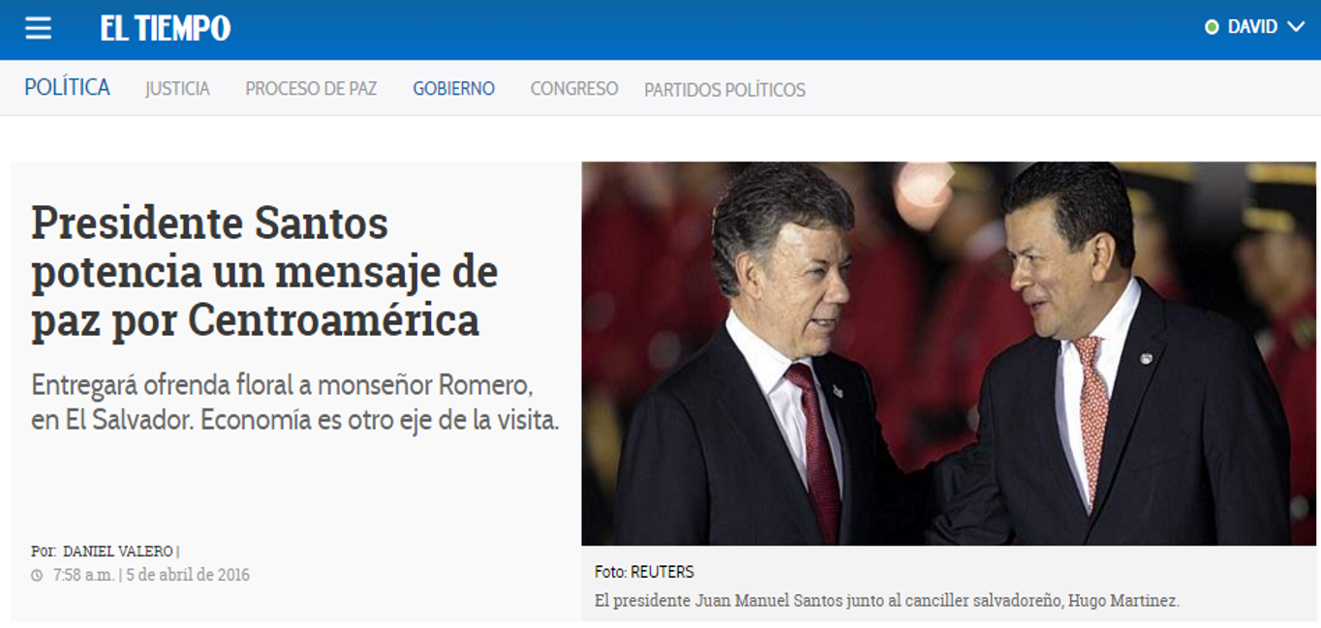
Task: Click the photo caption about Hugo Martínez
Action: (887, 601)
